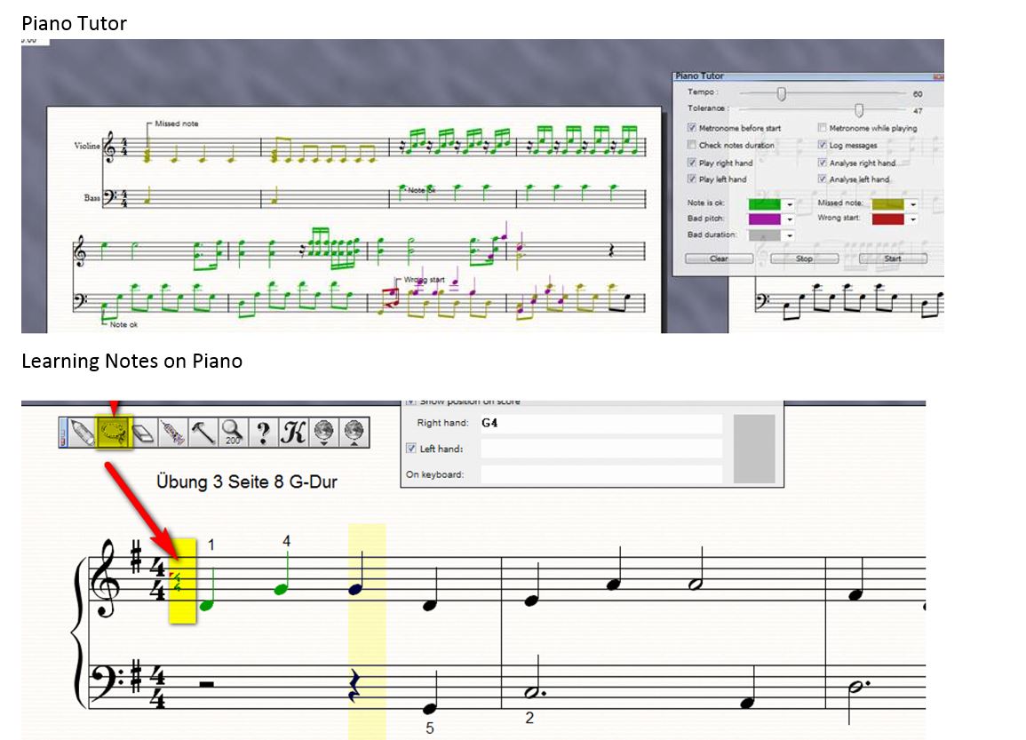Click the first green note with fingering 1
Screen dimensions: 1026x740
coord(206,605)
